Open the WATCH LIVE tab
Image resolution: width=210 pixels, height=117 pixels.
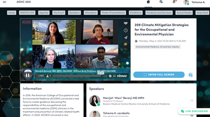(x=27, y=13)
